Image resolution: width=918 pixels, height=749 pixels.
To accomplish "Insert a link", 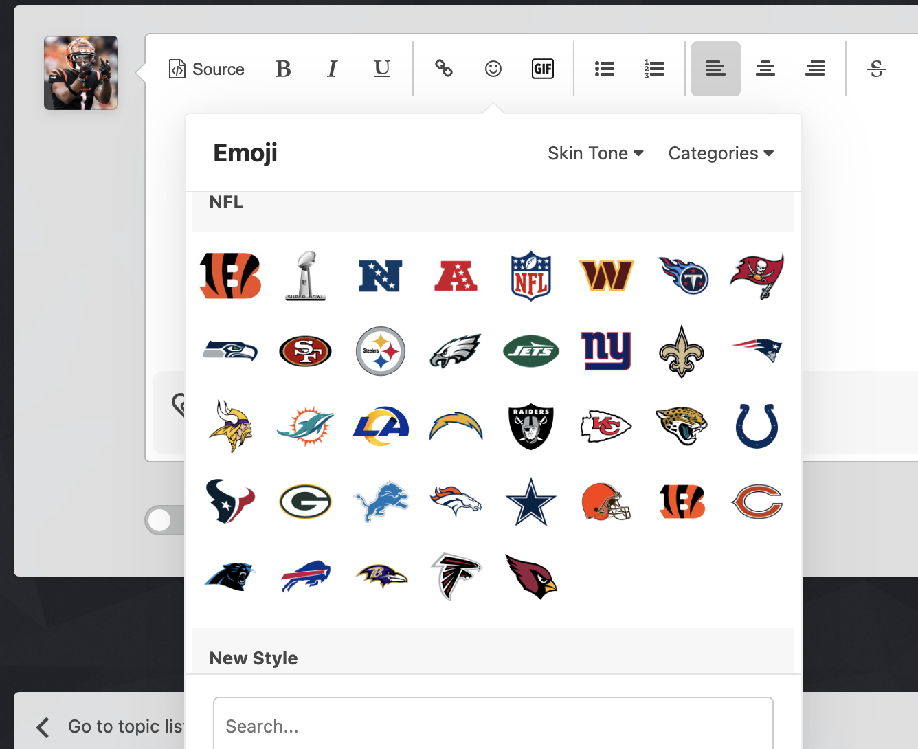I will point(444,69).
